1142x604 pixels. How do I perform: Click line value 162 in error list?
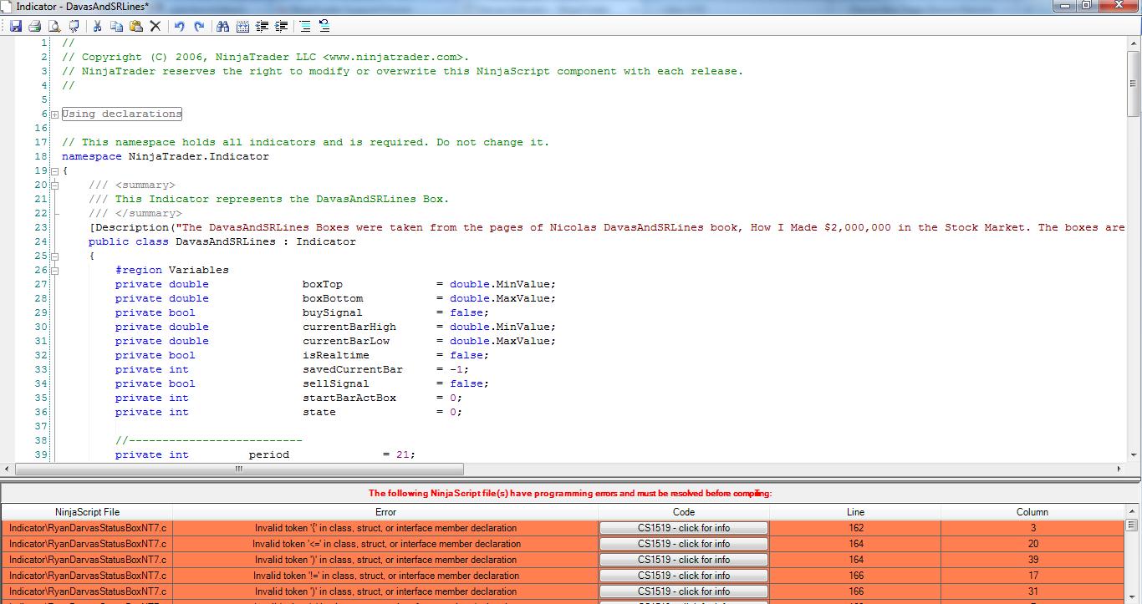[855, 528]
